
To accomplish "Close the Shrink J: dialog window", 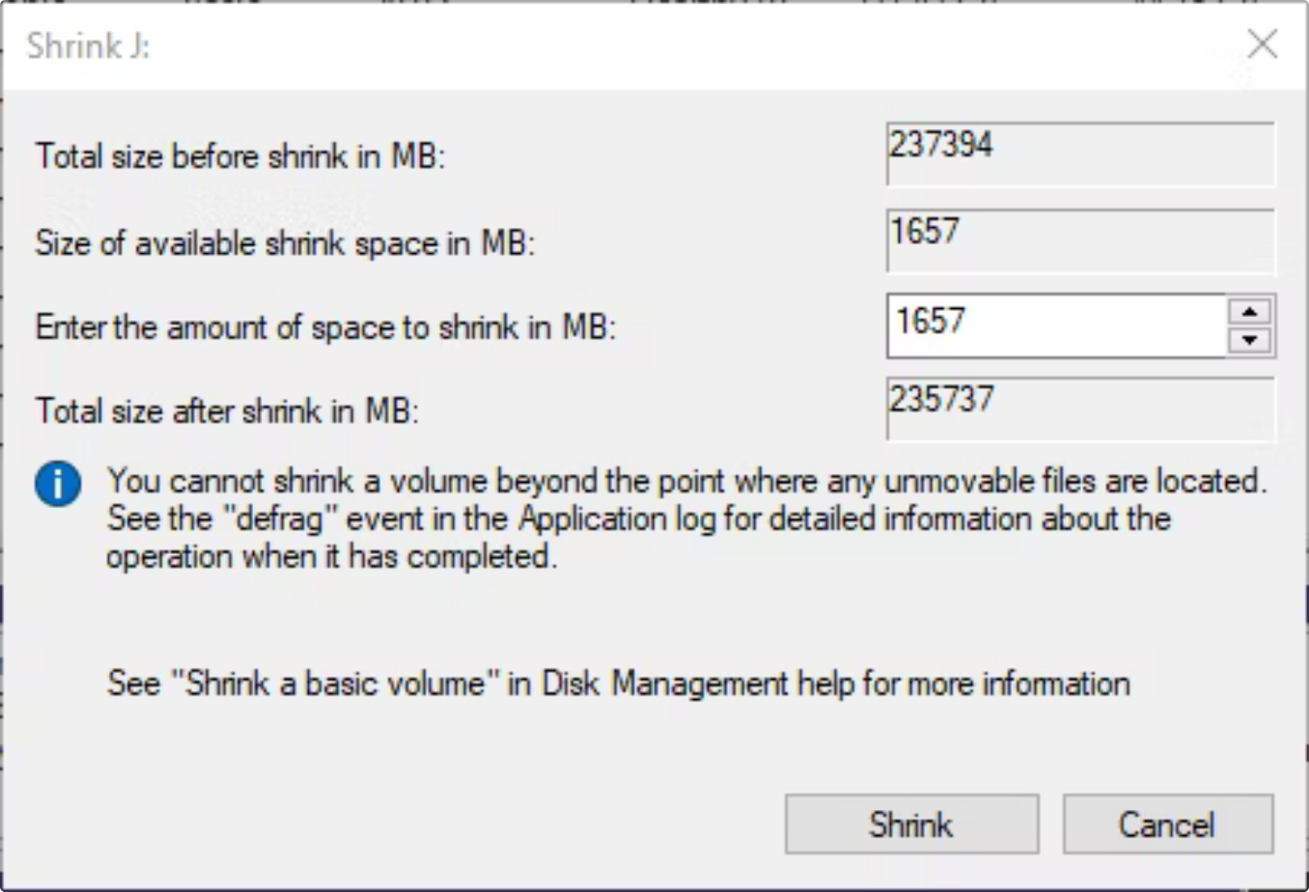I will (1262, 44).
